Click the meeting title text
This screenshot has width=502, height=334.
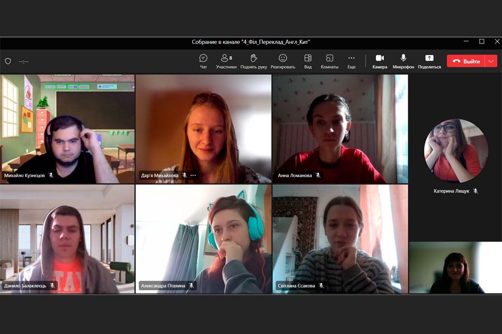pyautogui.click(x=250, y=42)
